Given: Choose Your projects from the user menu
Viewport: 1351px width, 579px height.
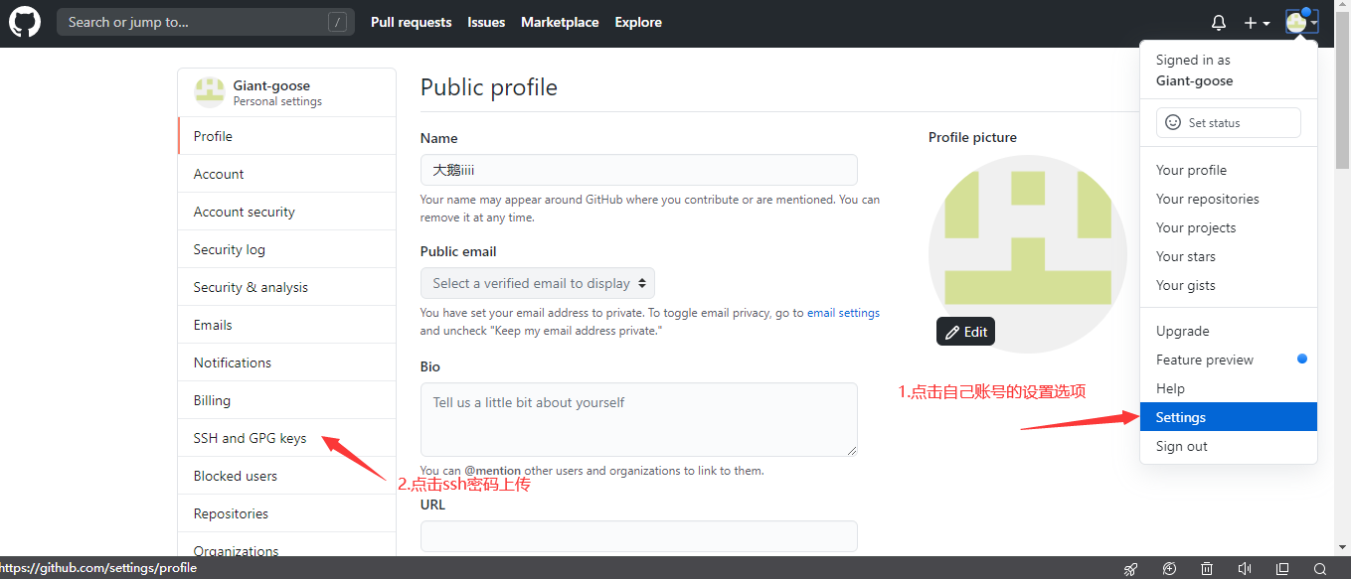Looking at the screenshot, I should pos(1229,227).
